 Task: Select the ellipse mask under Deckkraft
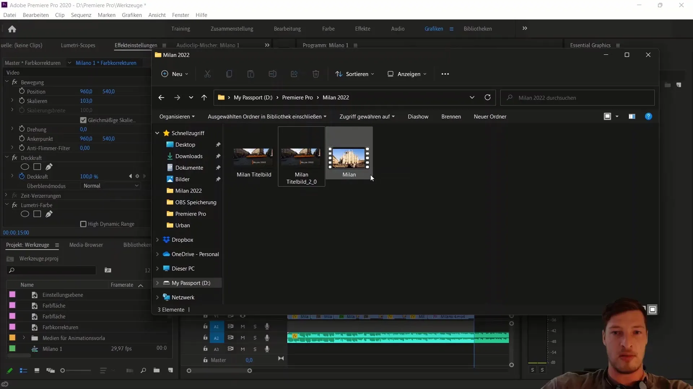[x=25, y=167]
